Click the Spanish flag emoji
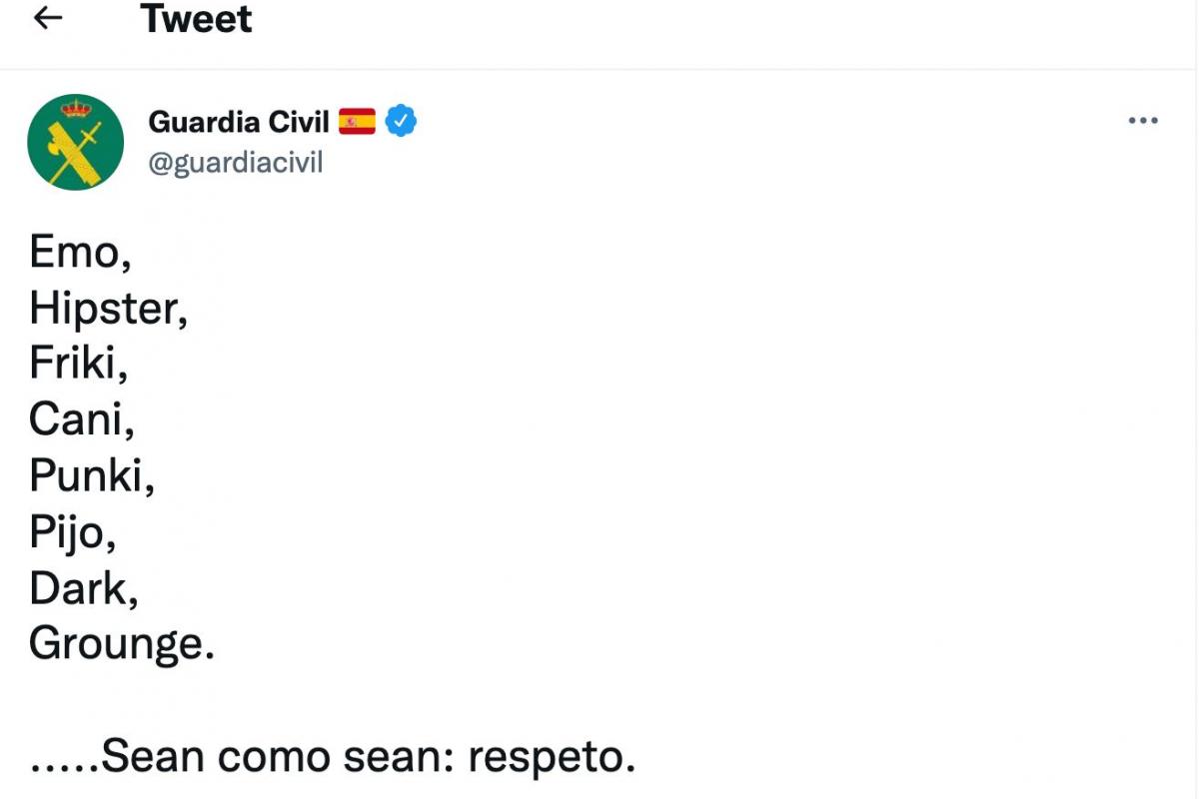 click(x=357, y=122)
